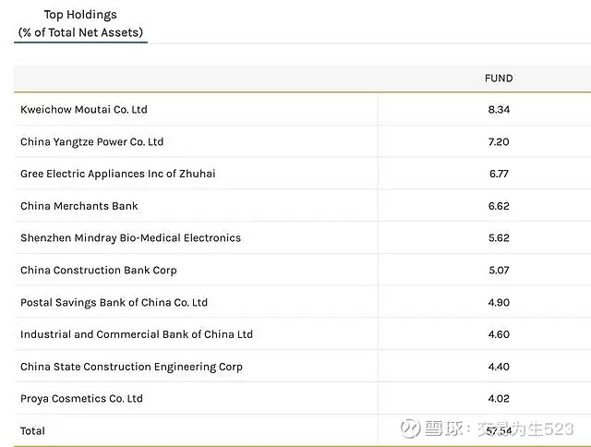The width and height of the screenshot is (591, 447).
Task: Select Gree Electric Appliances Inc of Zhuhai
Action: pos(117,174)
